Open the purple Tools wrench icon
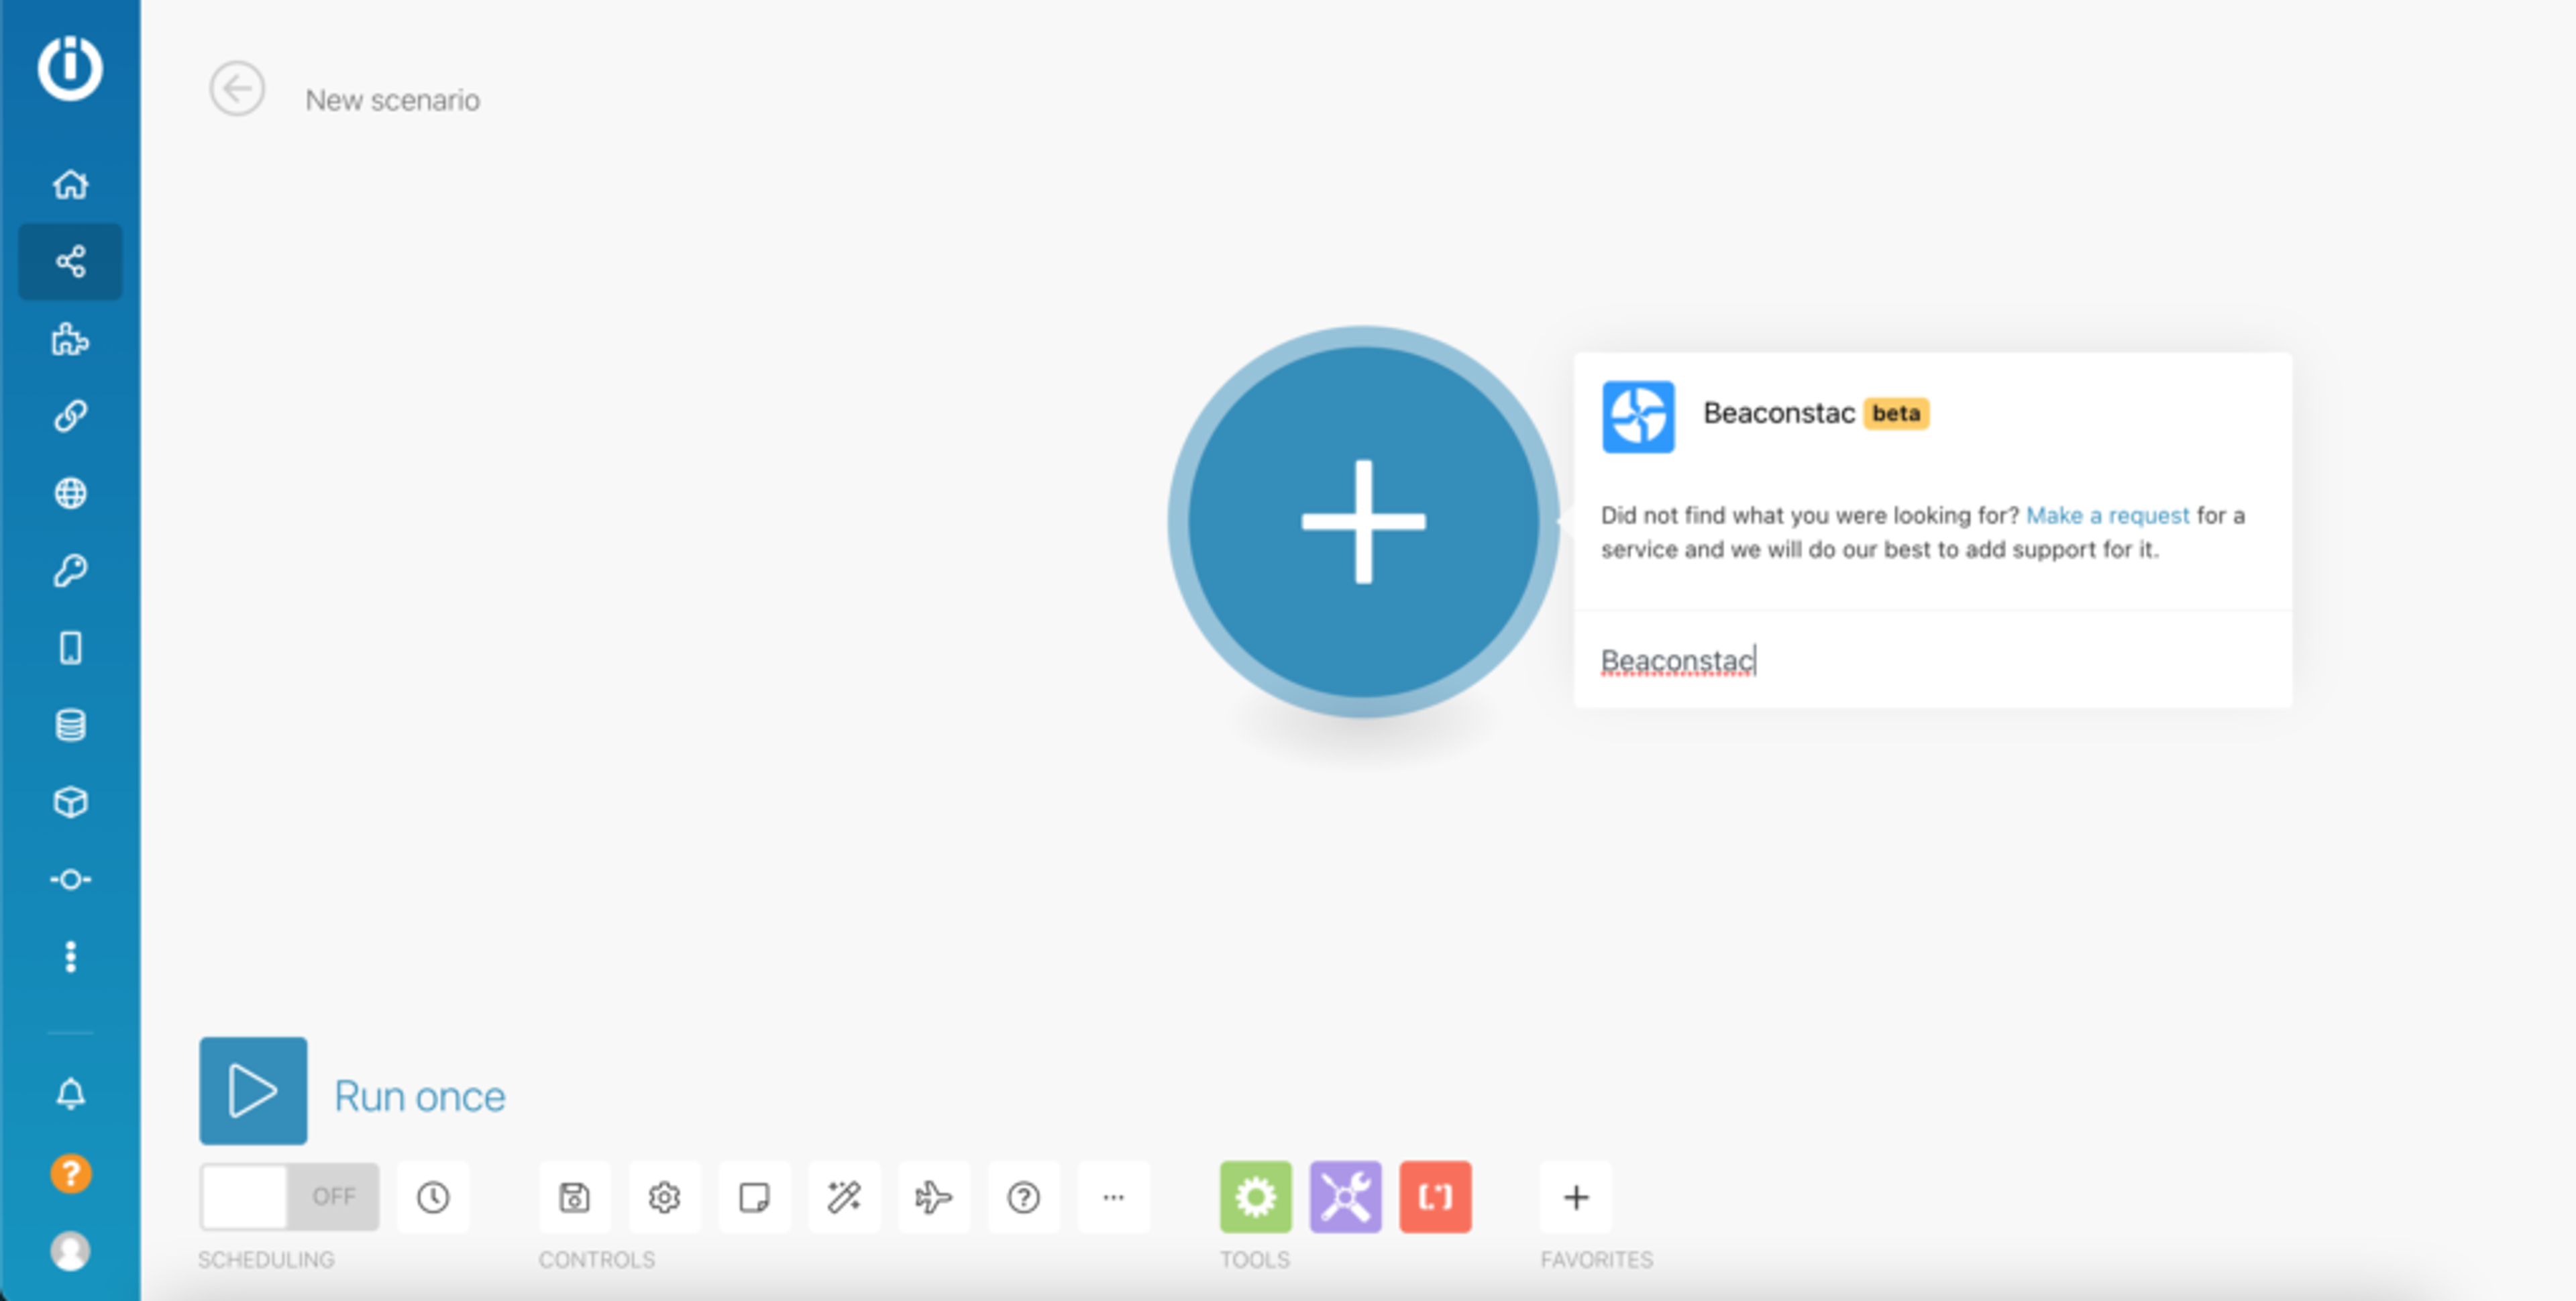The image size is (2576, 1301). click(x=1346, y=1197)
